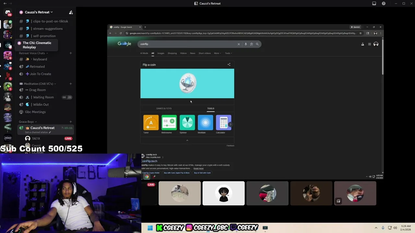Switch to News results tab
This screenshot has height=233, width=415.
pyautogui.click(x=193, y=53)
